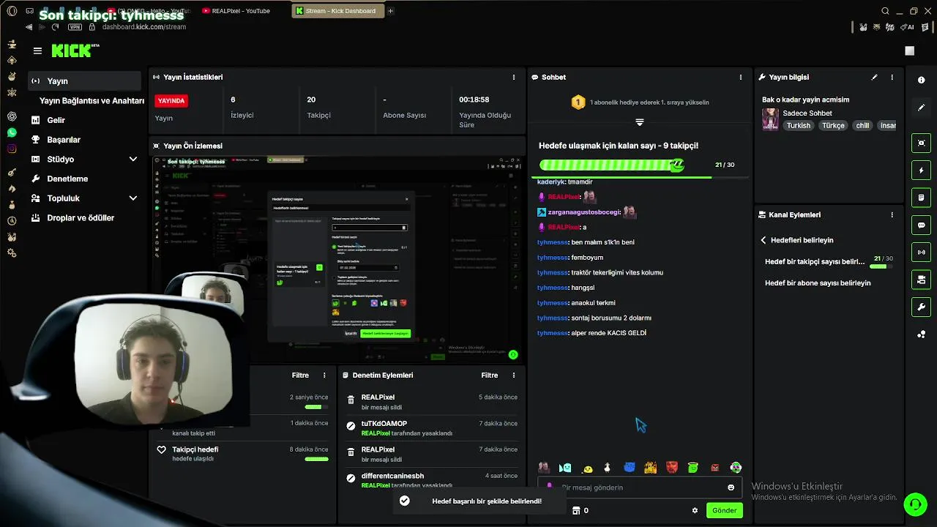Image resolution: width=937 pixels, height=527 pixels.
Task: Click trash icon on REALPixel 5 dakika entry
Action: (351, 400)
